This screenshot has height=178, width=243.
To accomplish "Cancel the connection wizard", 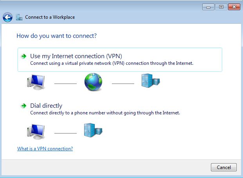I will [x=223, y=167].
